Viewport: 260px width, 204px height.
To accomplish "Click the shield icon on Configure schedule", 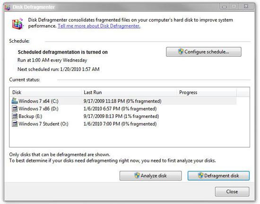I will [x=181, y=52].
